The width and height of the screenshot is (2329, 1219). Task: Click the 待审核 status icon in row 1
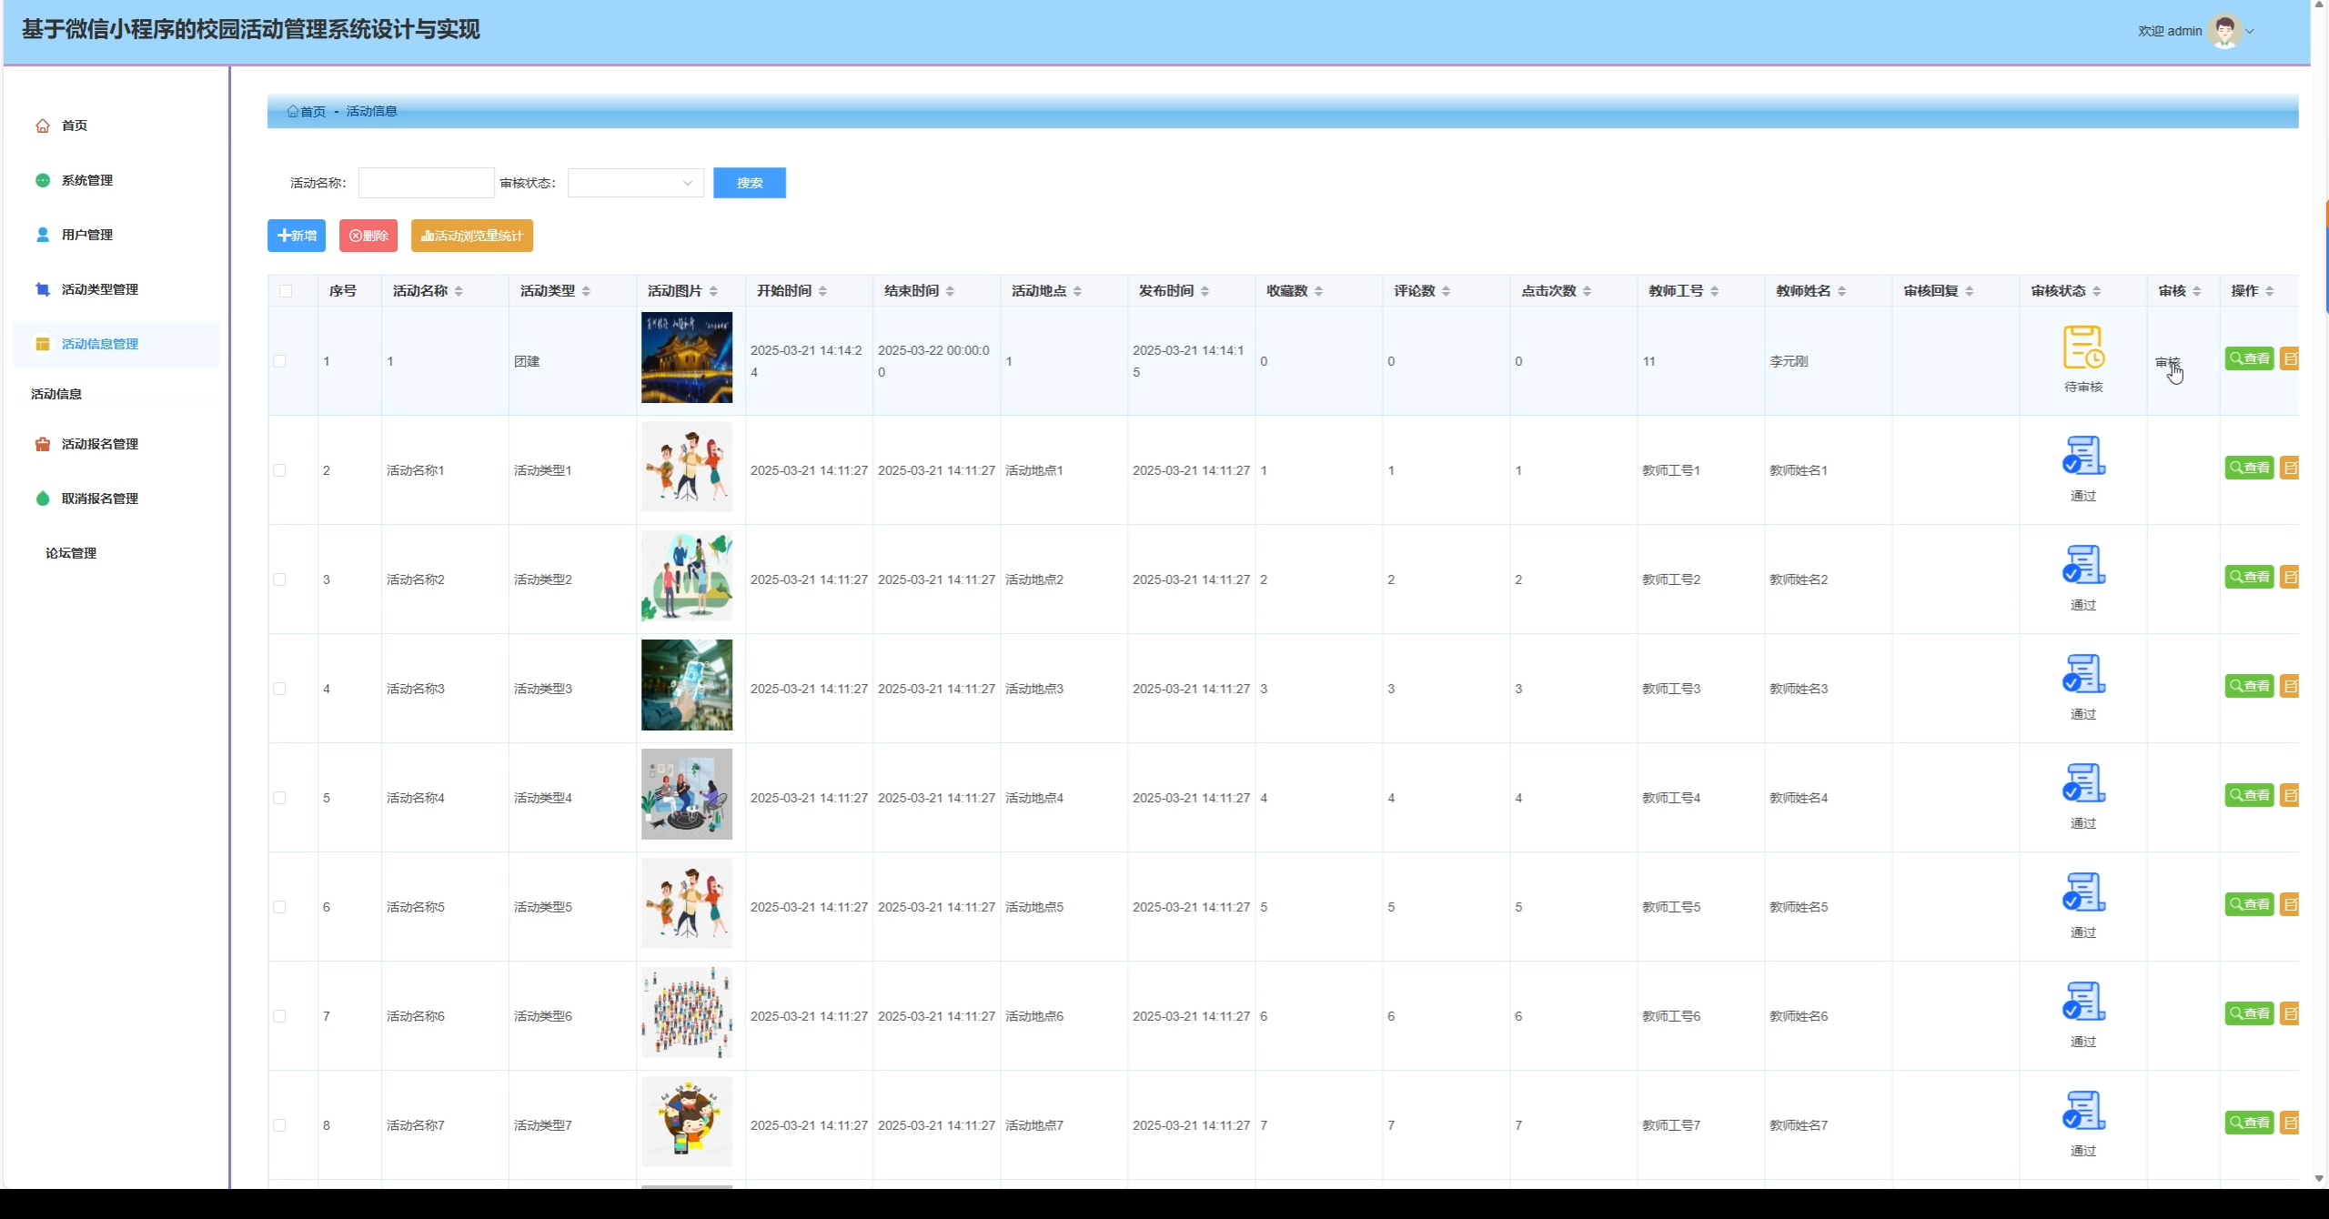(x=2083, y=348)
